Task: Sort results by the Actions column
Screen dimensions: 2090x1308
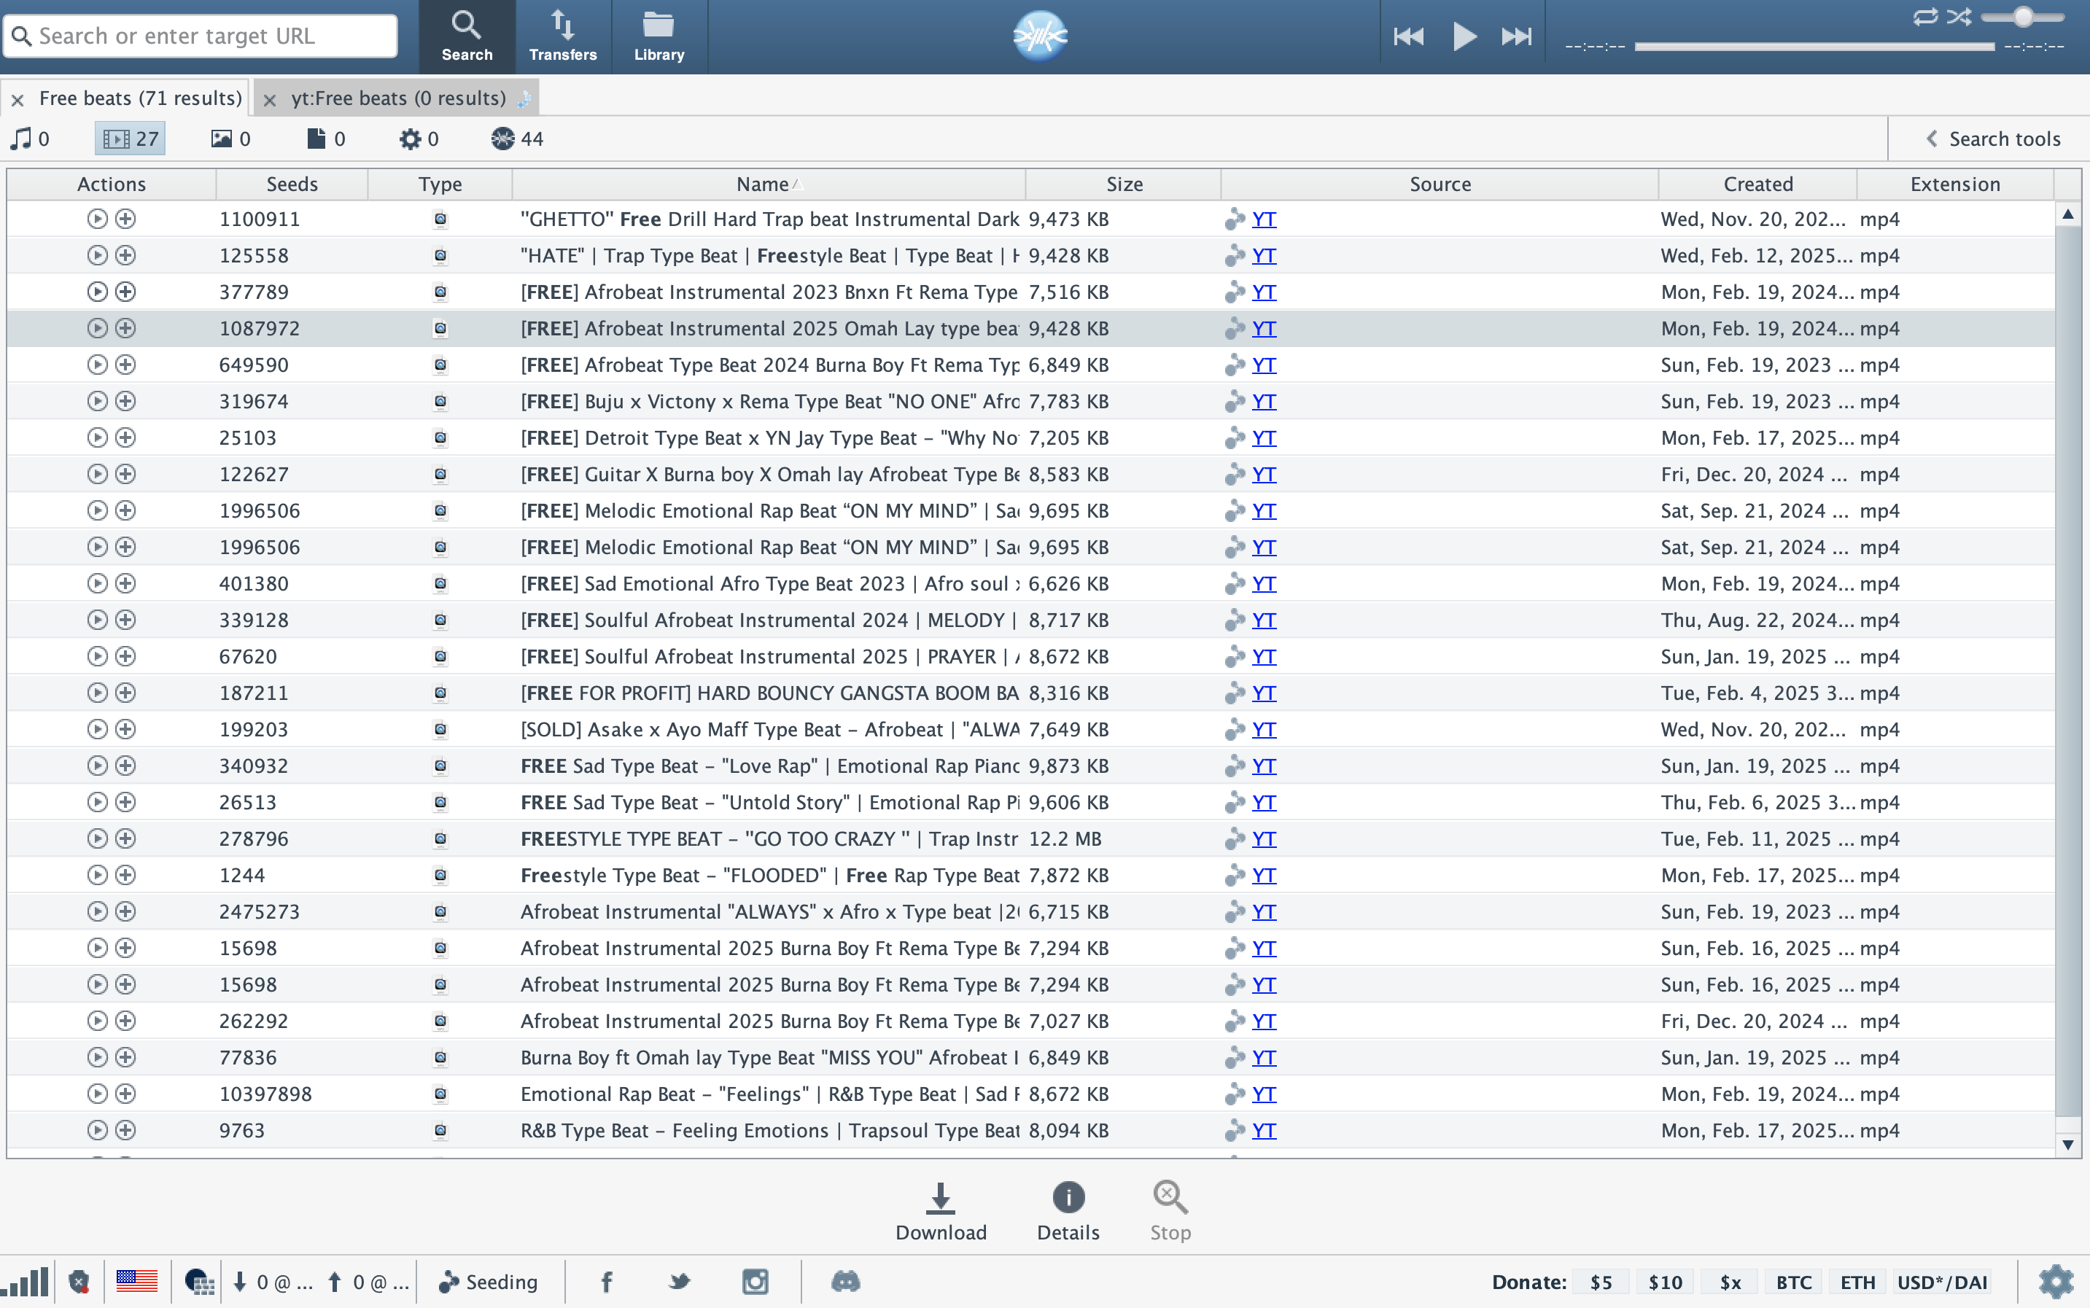Action: pos(112,184)
